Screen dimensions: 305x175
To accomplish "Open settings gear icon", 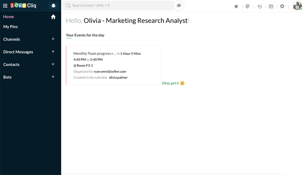I will [282, 6].
